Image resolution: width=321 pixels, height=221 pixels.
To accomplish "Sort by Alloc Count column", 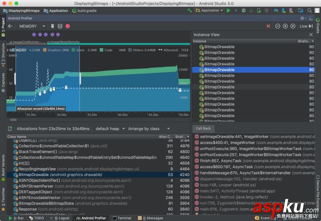I will click(x=165, y=137).
